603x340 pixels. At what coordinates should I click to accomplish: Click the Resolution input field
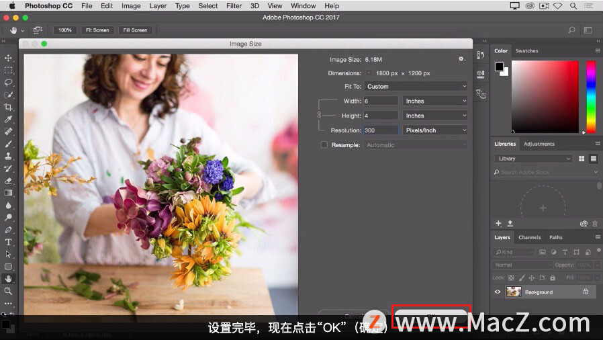tap(381, 130)
